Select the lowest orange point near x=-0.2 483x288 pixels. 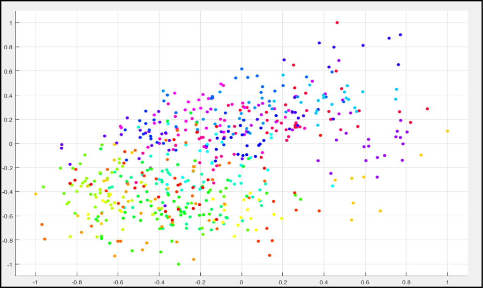pyautogui.click(x=193, y=259)
